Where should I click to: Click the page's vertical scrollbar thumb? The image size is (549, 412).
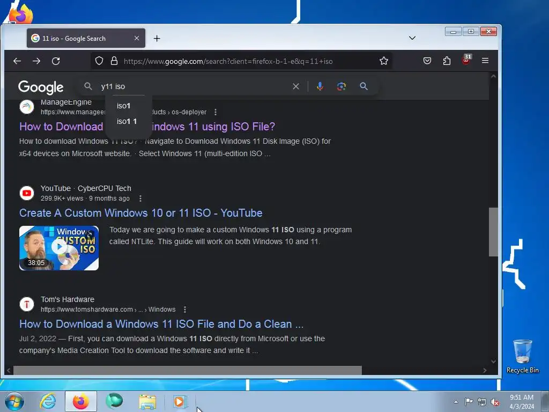point(493,232)
